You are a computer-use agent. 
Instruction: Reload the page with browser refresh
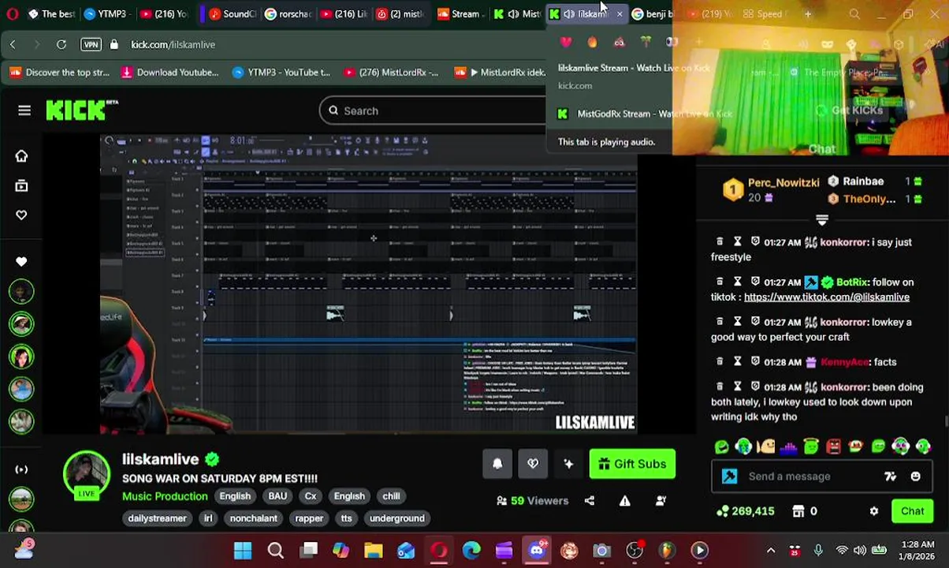click(61, 45)
